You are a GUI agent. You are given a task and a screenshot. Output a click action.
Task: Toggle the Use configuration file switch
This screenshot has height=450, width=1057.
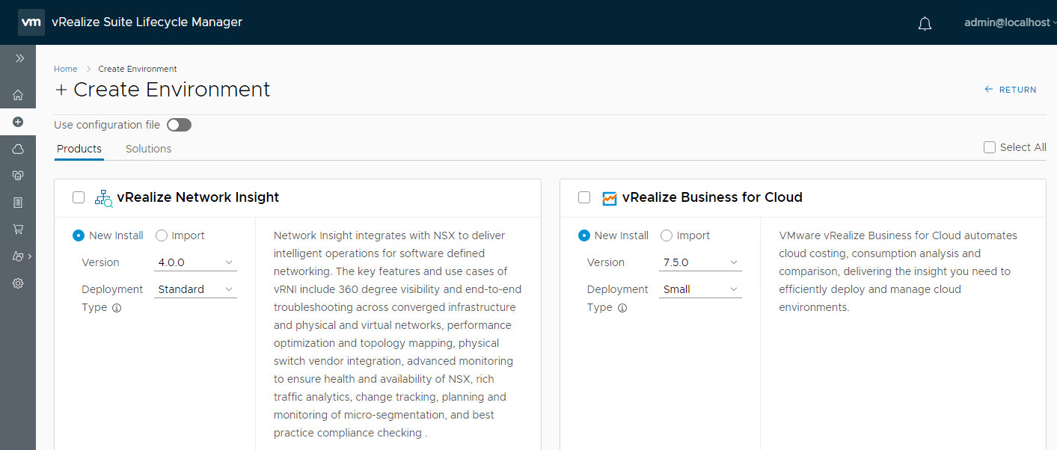coord(179,125)
